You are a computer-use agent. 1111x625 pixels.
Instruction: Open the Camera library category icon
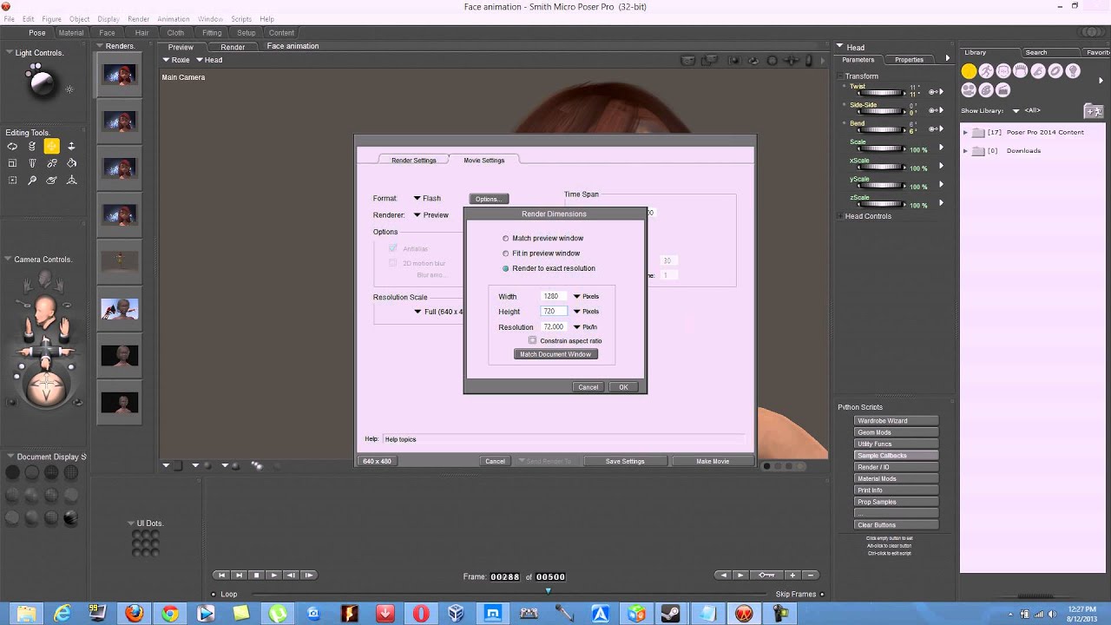(969, 89)
